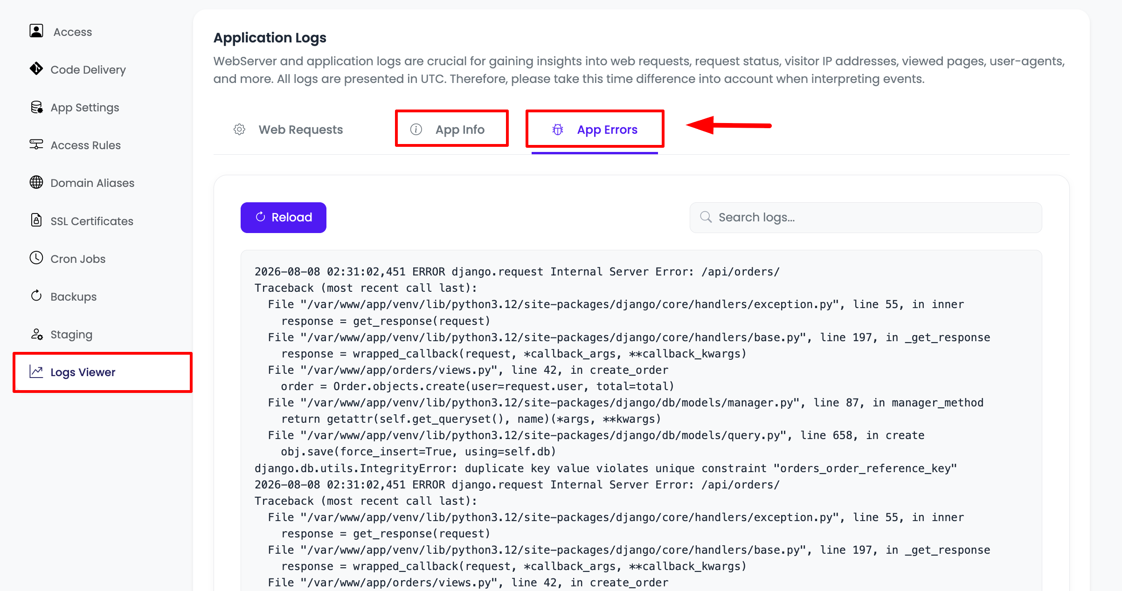Go to Staging page
Image resolution: width=1122 pixels, height=591 pixels.
coord(71,334)
